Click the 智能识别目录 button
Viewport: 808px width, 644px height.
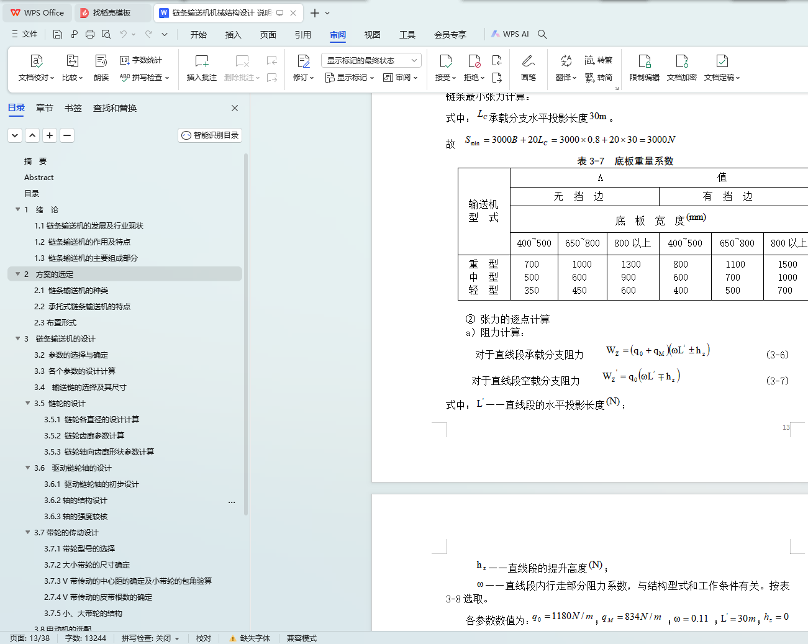pos(210,135)
